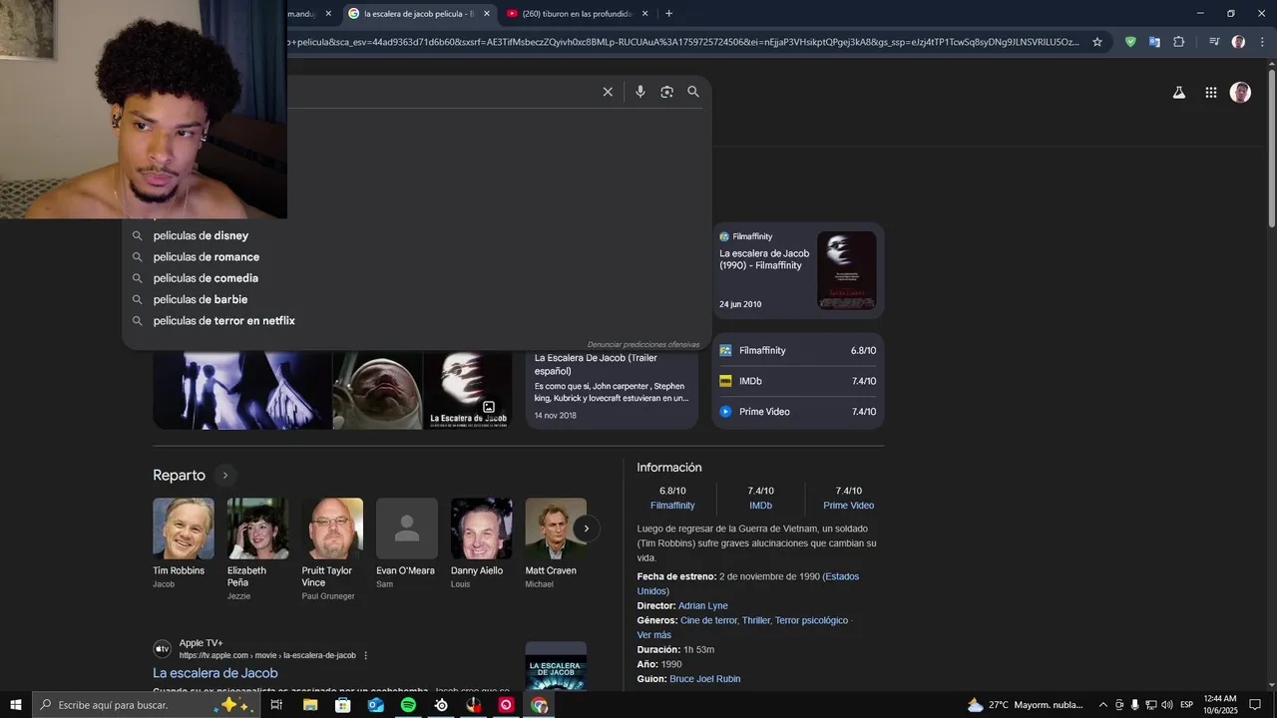Open the Apple TV+ result poster thumbnail
Viewport: 1277px width, 718px height.
coord(556,666)
